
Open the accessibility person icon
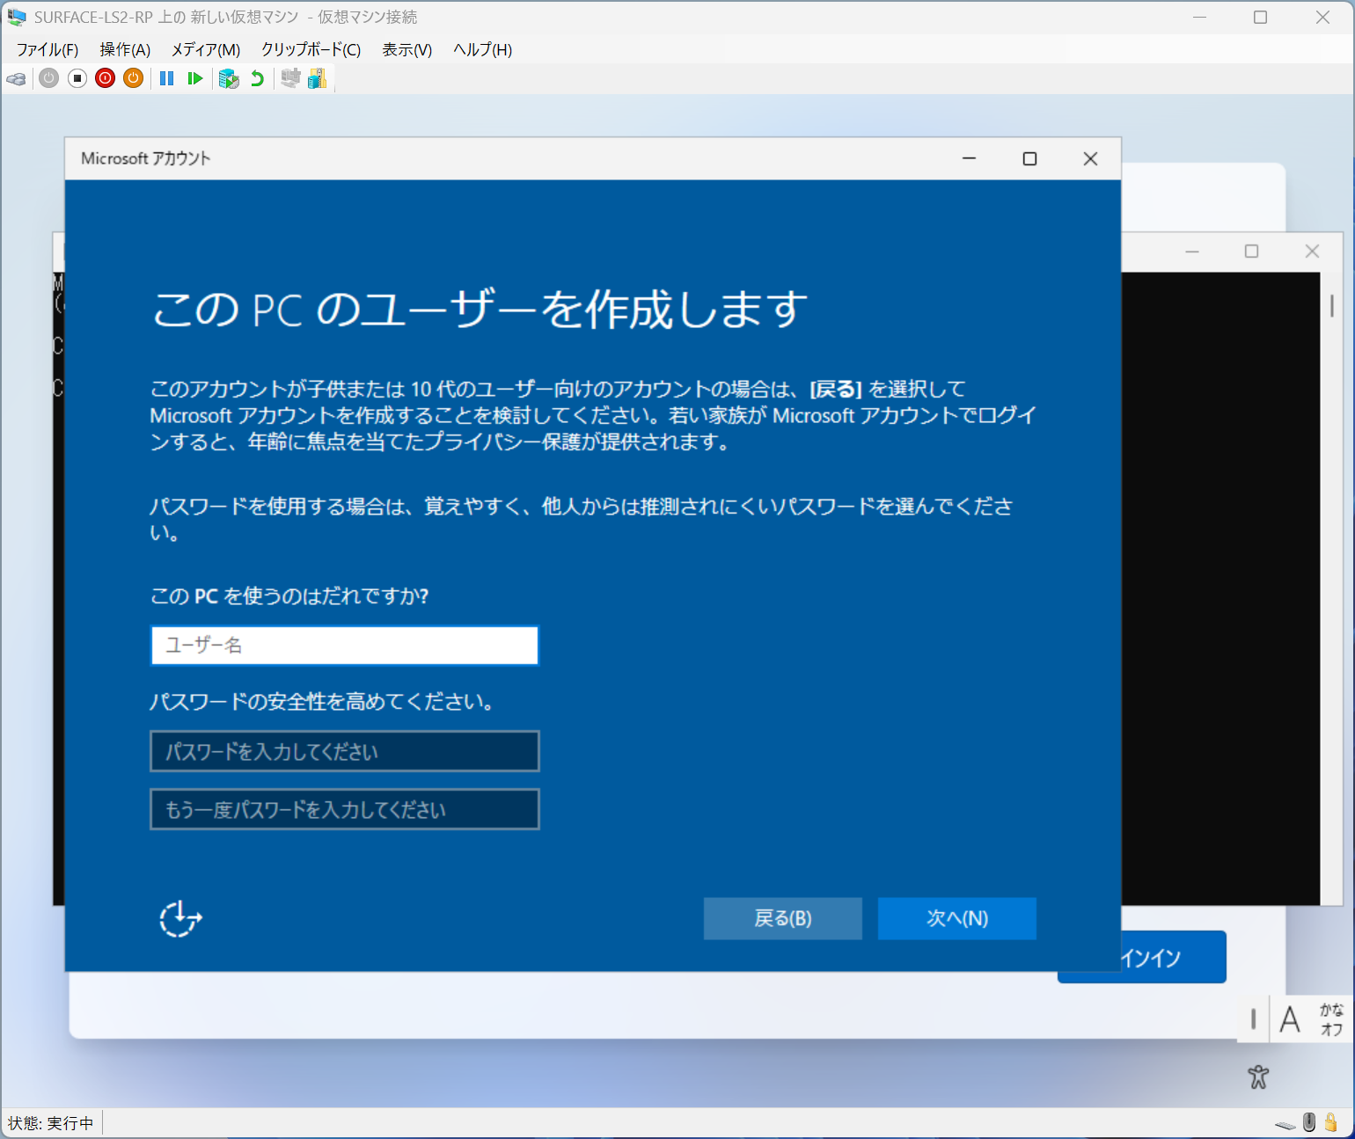point(1258,1077)
